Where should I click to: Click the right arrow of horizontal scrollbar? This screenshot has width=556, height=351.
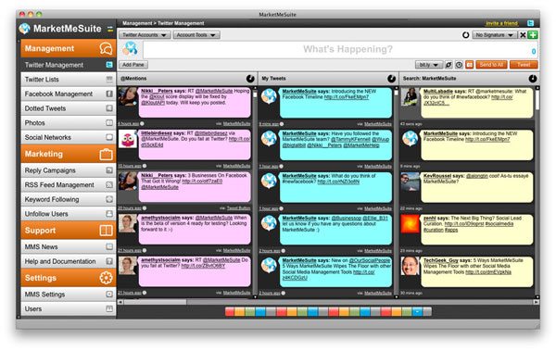(537, 302)
